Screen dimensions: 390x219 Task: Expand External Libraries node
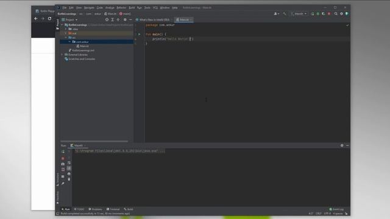click(62, 55)
